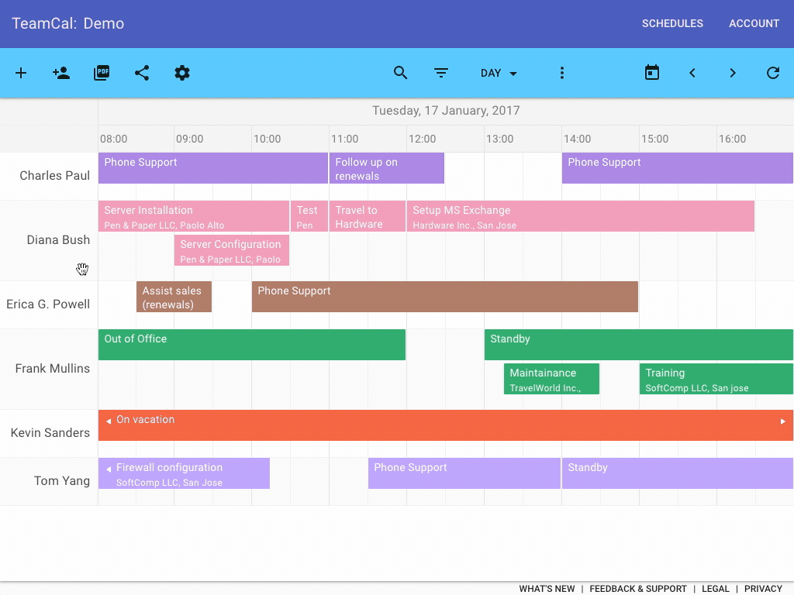The image size is (794, 595).
Task: Activate the search icon
Action: [401, 73]
